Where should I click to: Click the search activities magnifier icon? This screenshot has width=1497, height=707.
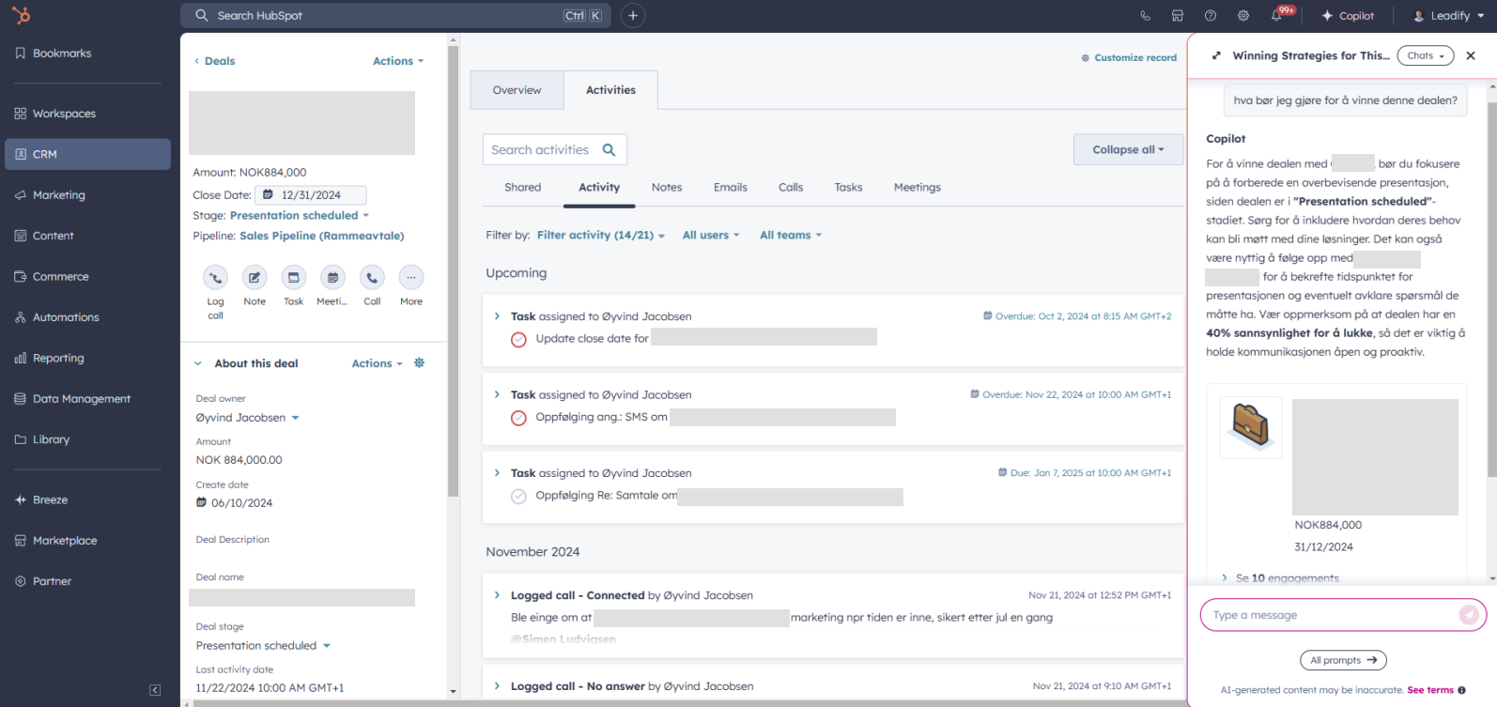(610, 149)
